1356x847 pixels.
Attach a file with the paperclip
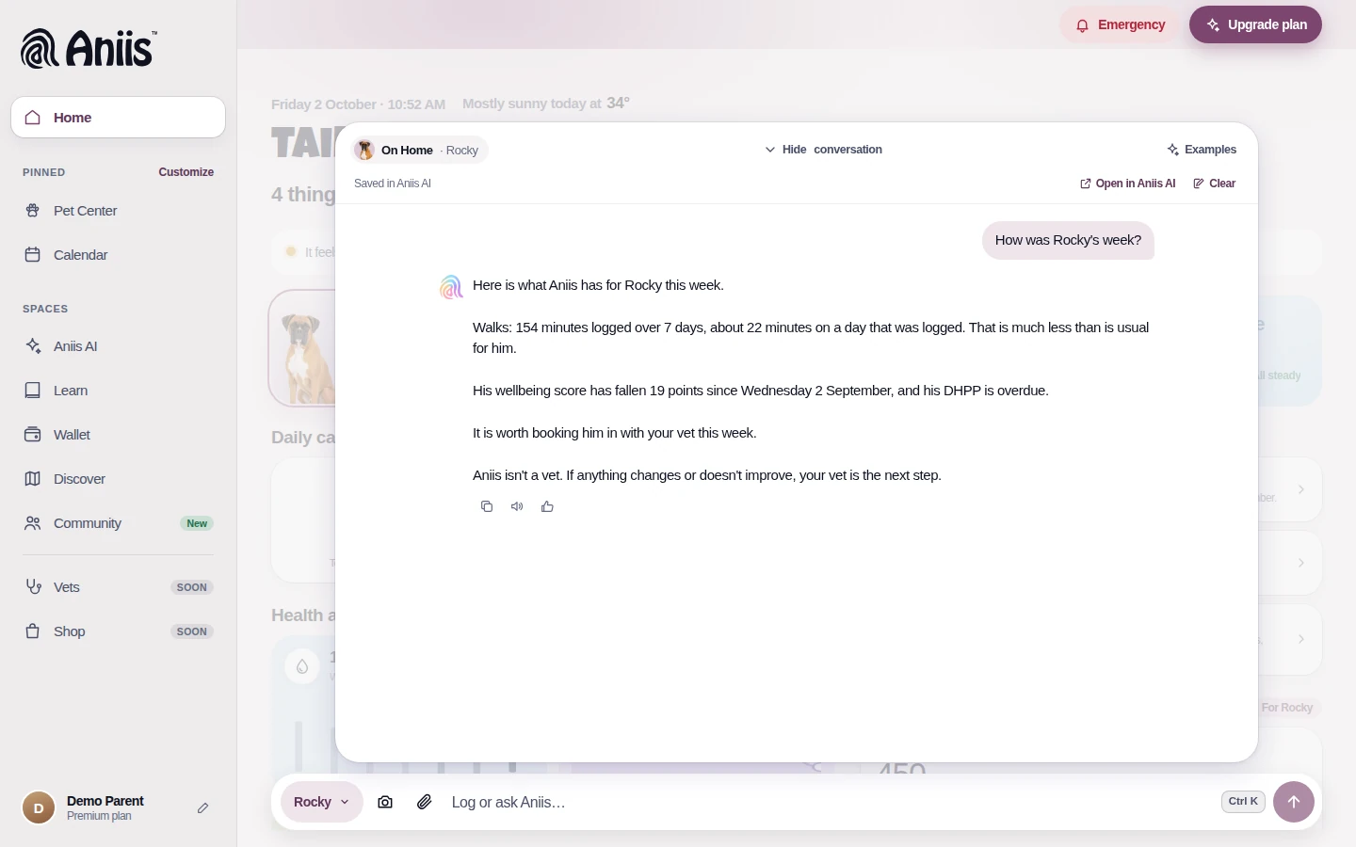tap(425, 802)
